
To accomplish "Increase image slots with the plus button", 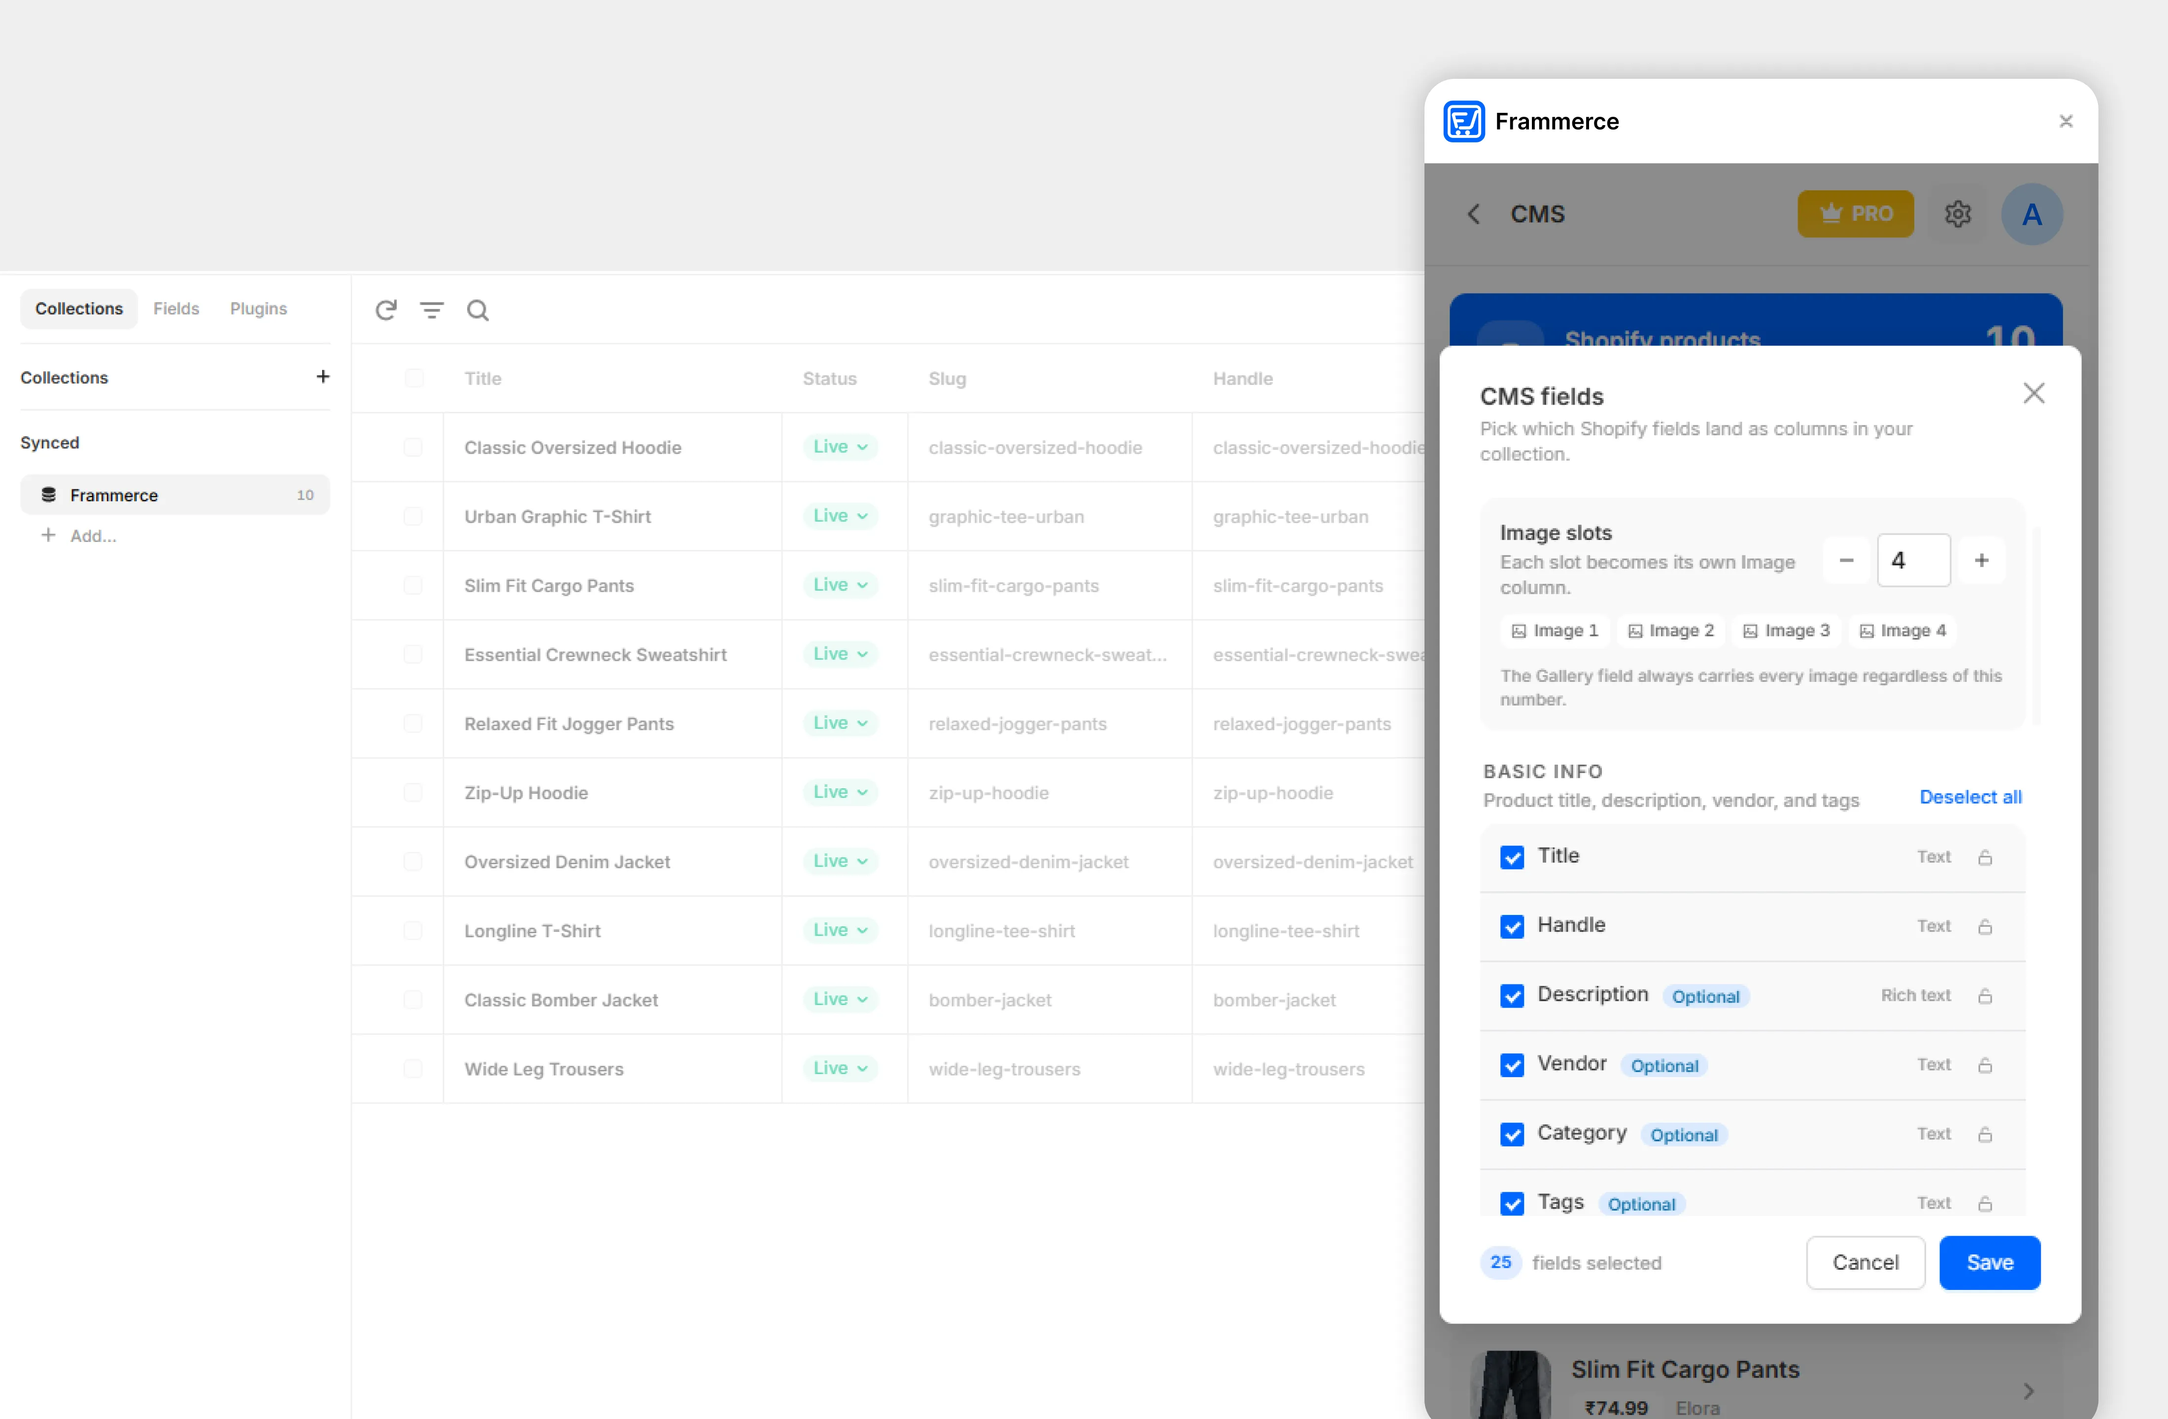I will (x=1981, y=560).
